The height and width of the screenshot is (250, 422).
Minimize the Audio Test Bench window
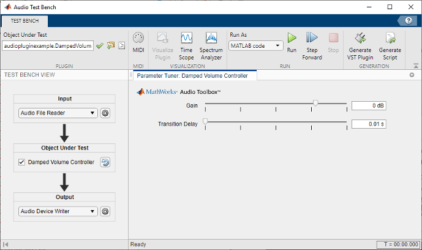click(x=369, y=7)
